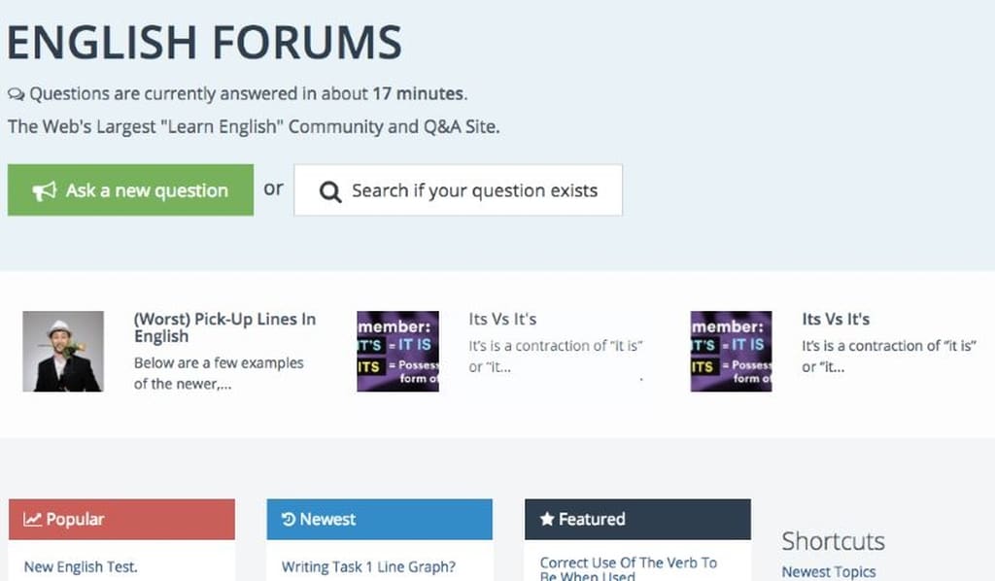Click the first Its Vs It's grammar image
The height and width of the screenshot is (581, 995).
tap(397, 350)
